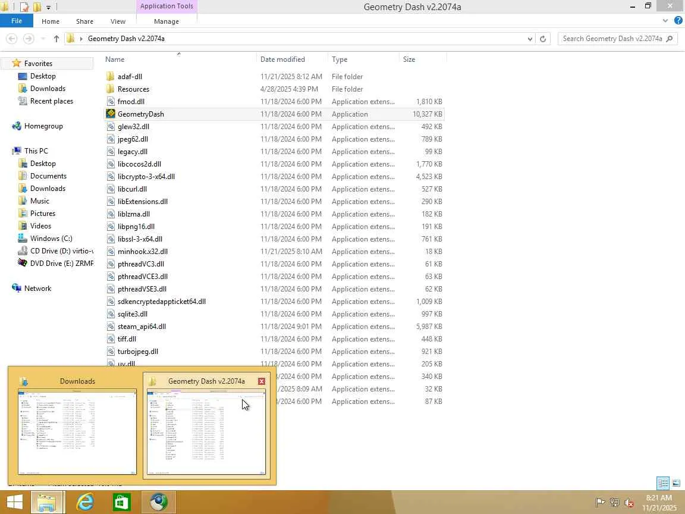Click the DVD Drive (E:) icon
The image size is (685, 514).
coord(22,263)
